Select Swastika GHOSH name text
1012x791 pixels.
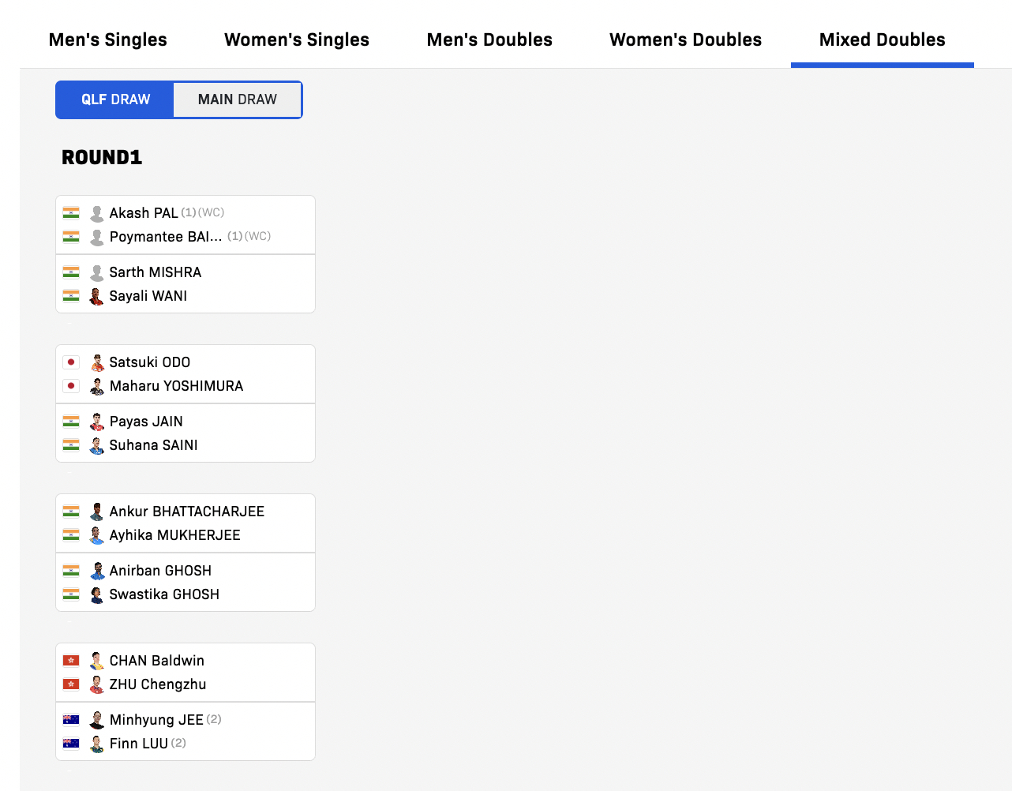point(164,594)
